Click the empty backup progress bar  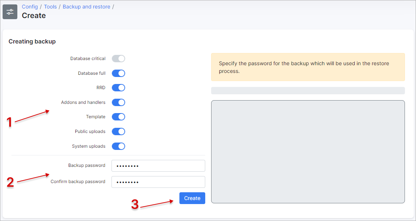pyautogui.click(x=308, y=91)
